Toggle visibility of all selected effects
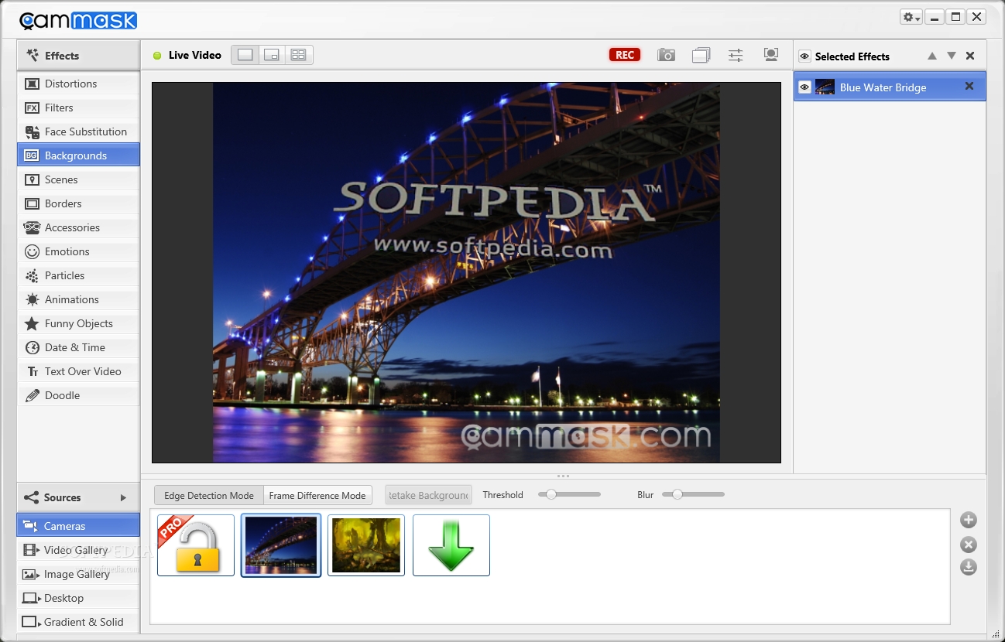Screen dimensions: 1005x642 (804, 56)
